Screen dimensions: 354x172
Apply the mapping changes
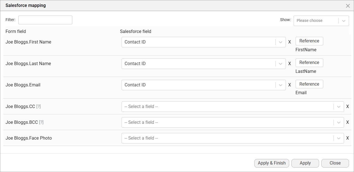(x=305, y=163)
